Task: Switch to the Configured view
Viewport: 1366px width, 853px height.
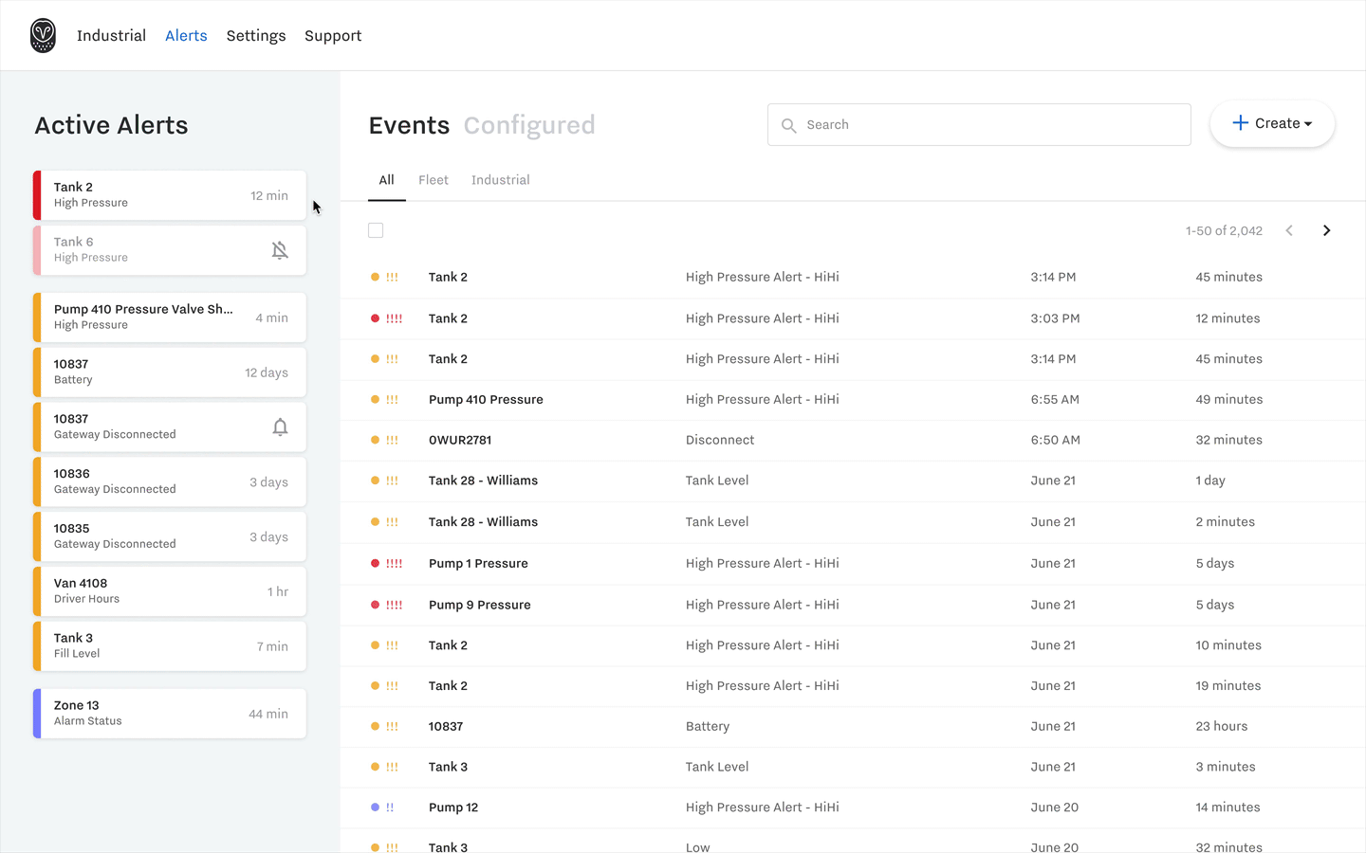Action: click(x=529, y=124)
